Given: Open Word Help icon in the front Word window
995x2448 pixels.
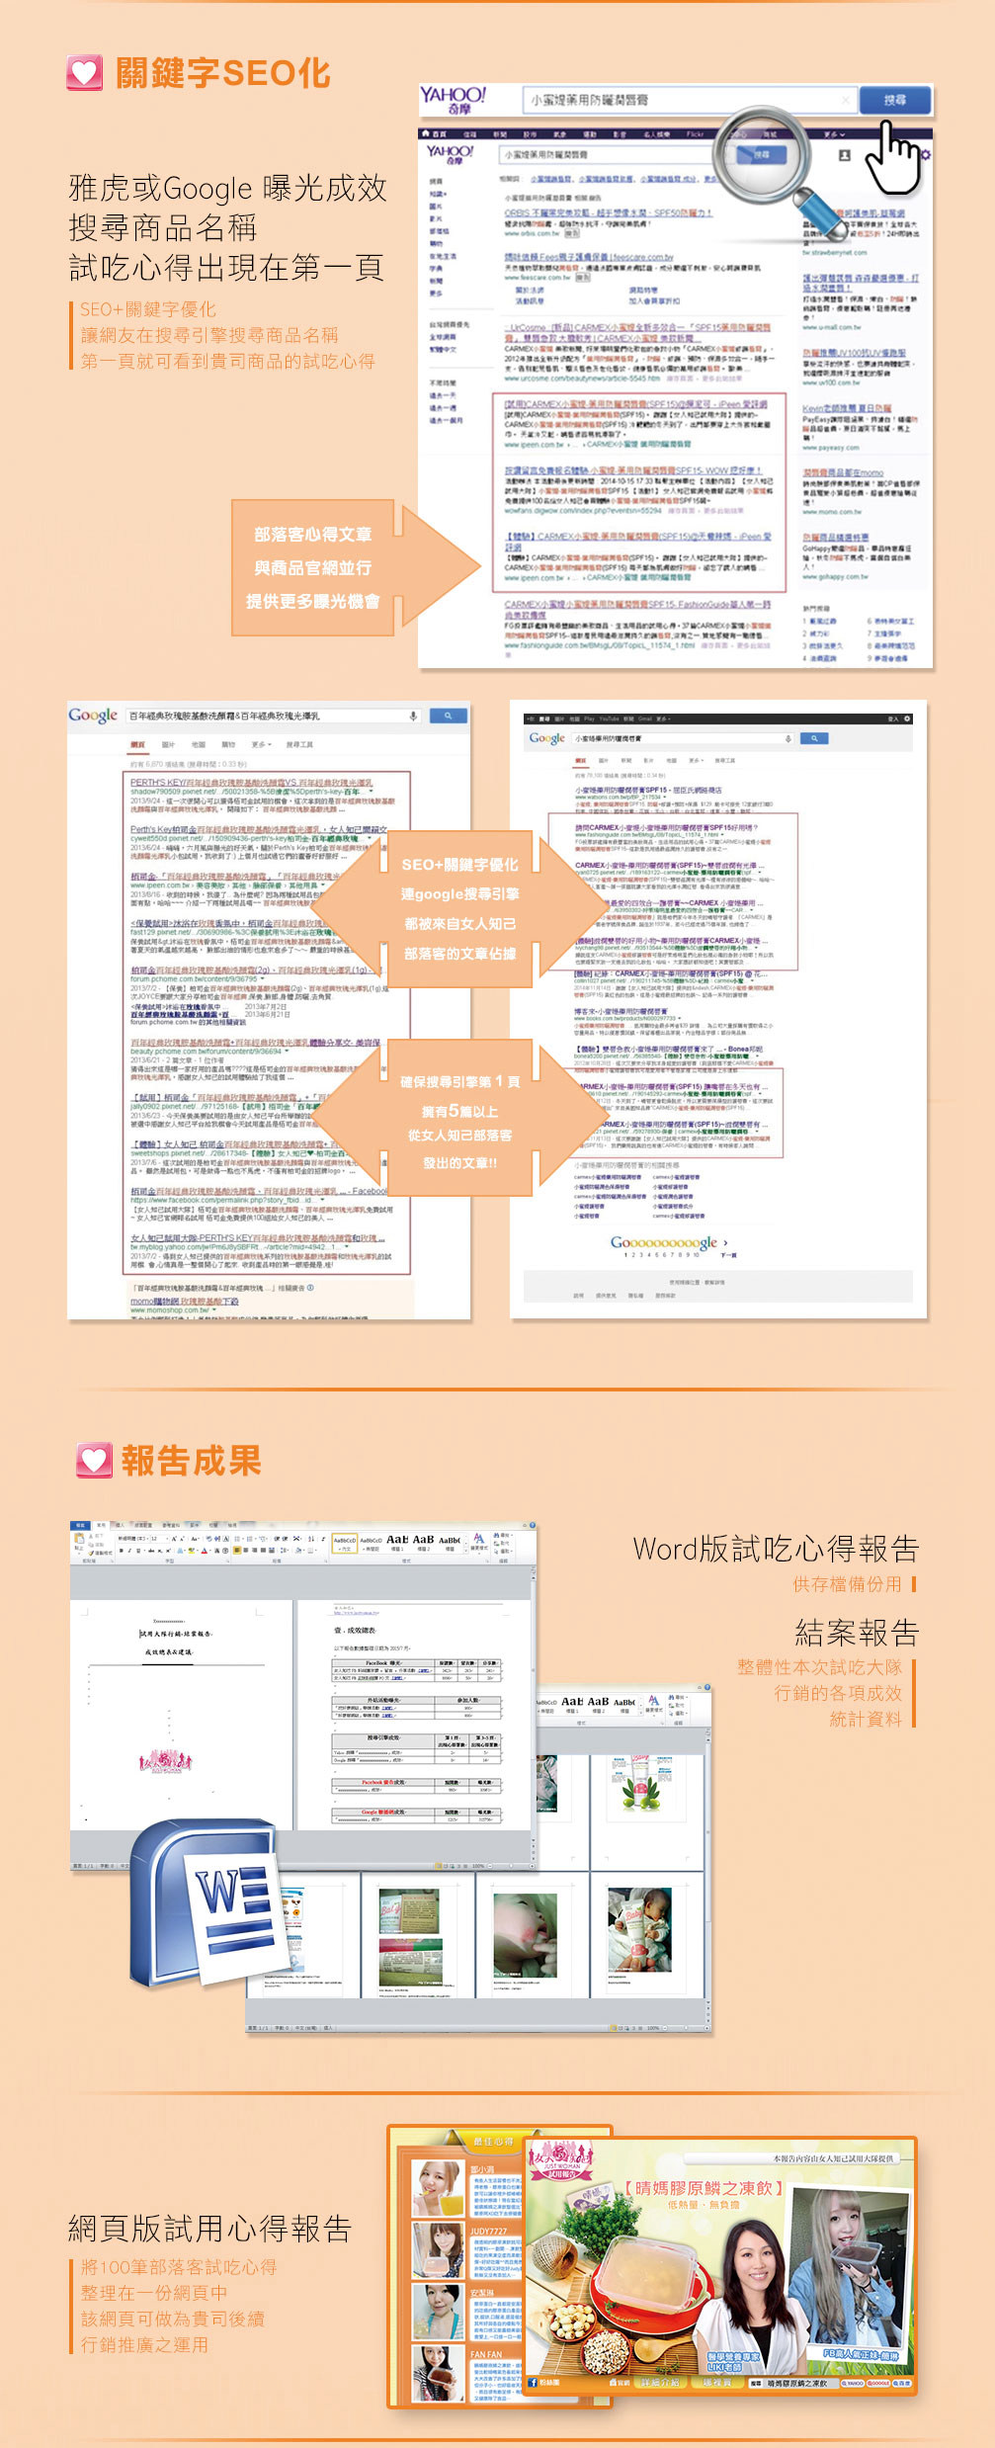Looking at the screenshot, I should point(533,1526).
